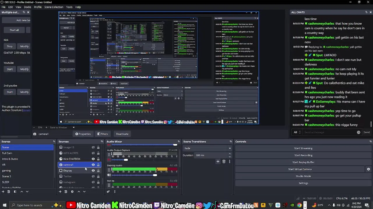Click Windows Start button on taskbar
This screenshot has height=209, width=373.
(4, 205)
